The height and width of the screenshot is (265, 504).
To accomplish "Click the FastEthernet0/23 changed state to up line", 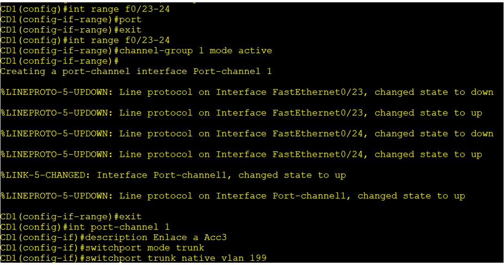I will 241,113.
